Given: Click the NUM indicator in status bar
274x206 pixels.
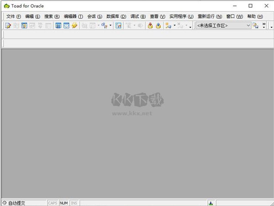Looking at the screenshot, I should click(63, 203).
